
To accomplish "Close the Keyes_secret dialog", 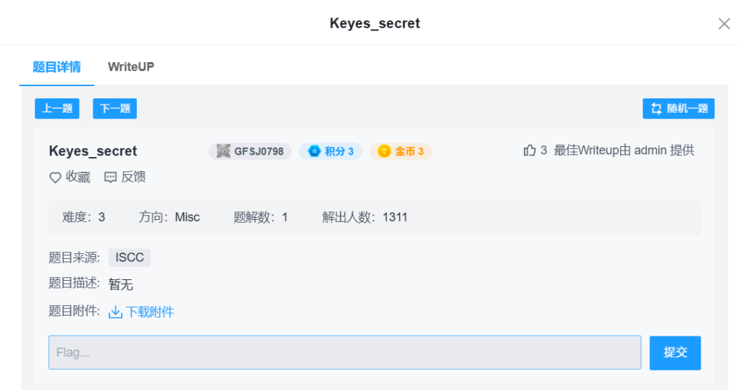I will (724, 23).
